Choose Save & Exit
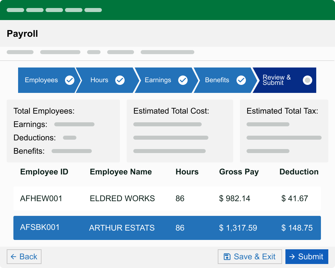The height and width of the screenshot is (268, 335). [x=250, y=256]
